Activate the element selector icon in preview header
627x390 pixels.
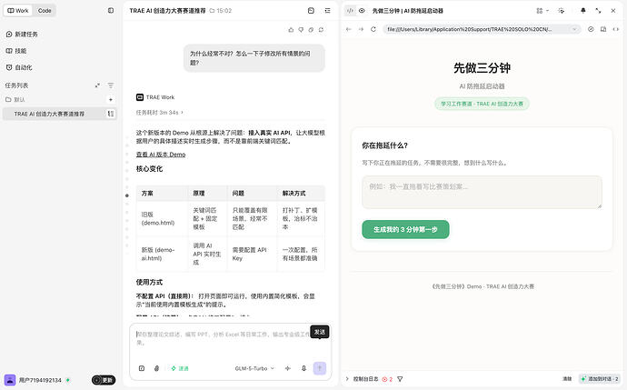(562, 11)
